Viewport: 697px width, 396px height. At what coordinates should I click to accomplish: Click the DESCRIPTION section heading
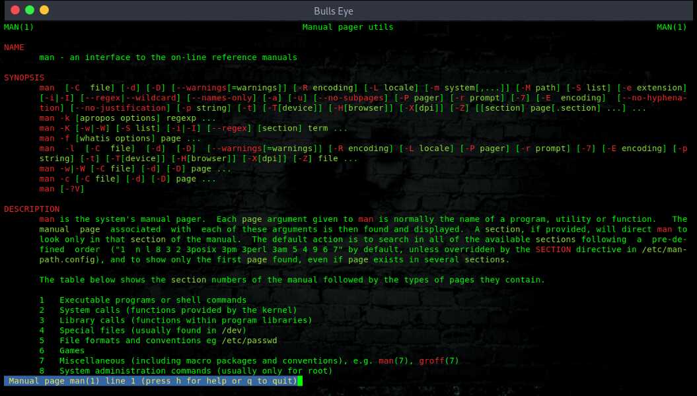(x=32, y=209)
